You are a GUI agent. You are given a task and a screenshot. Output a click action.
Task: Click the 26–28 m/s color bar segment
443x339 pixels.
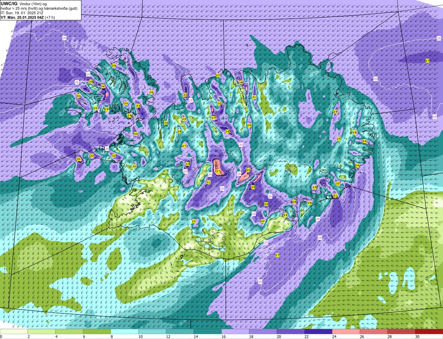tap(374, 332)
